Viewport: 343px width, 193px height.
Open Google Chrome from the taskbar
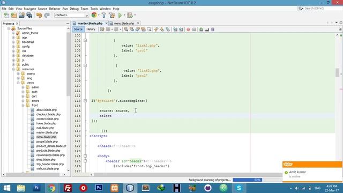point(52,188)
